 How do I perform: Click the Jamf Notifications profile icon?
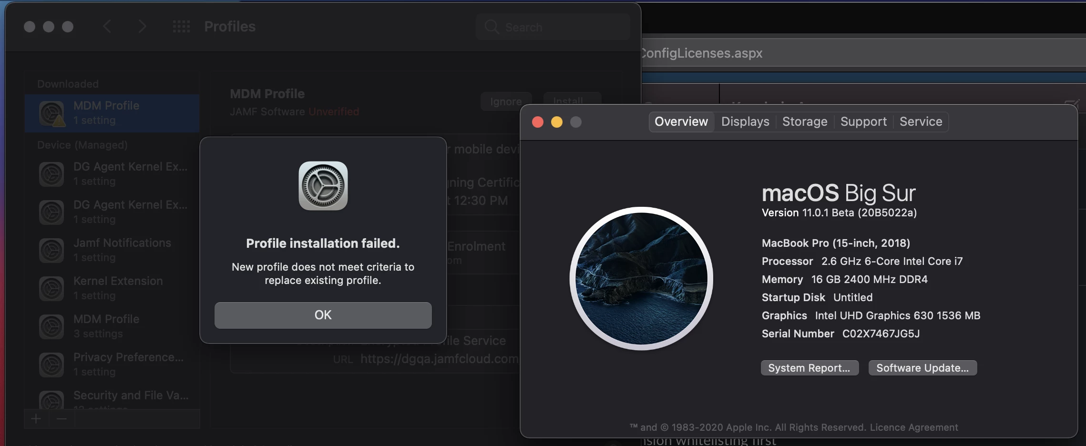coord(51,250)
